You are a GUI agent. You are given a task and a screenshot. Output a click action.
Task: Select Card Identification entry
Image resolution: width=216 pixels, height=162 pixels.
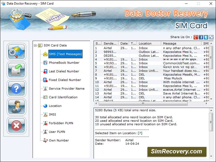point(63,97)
